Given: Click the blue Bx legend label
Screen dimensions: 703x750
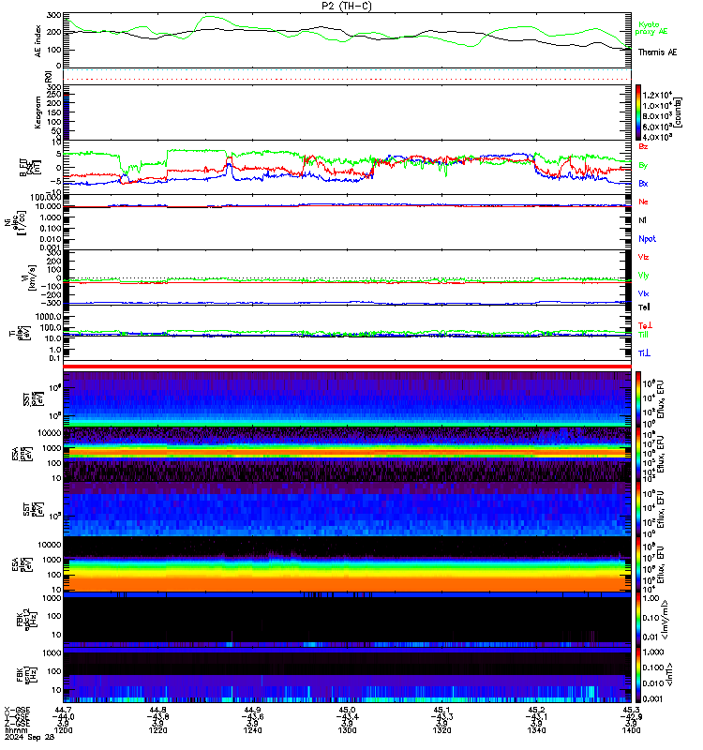Looking at the screenshot, I should pyautogui.click(x=643, y=183).
